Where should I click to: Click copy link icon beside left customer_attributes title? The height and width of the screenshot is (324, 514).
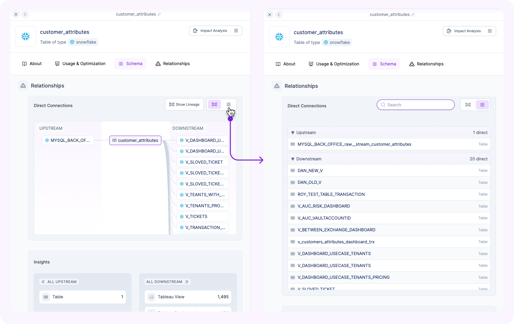point(159,14)
